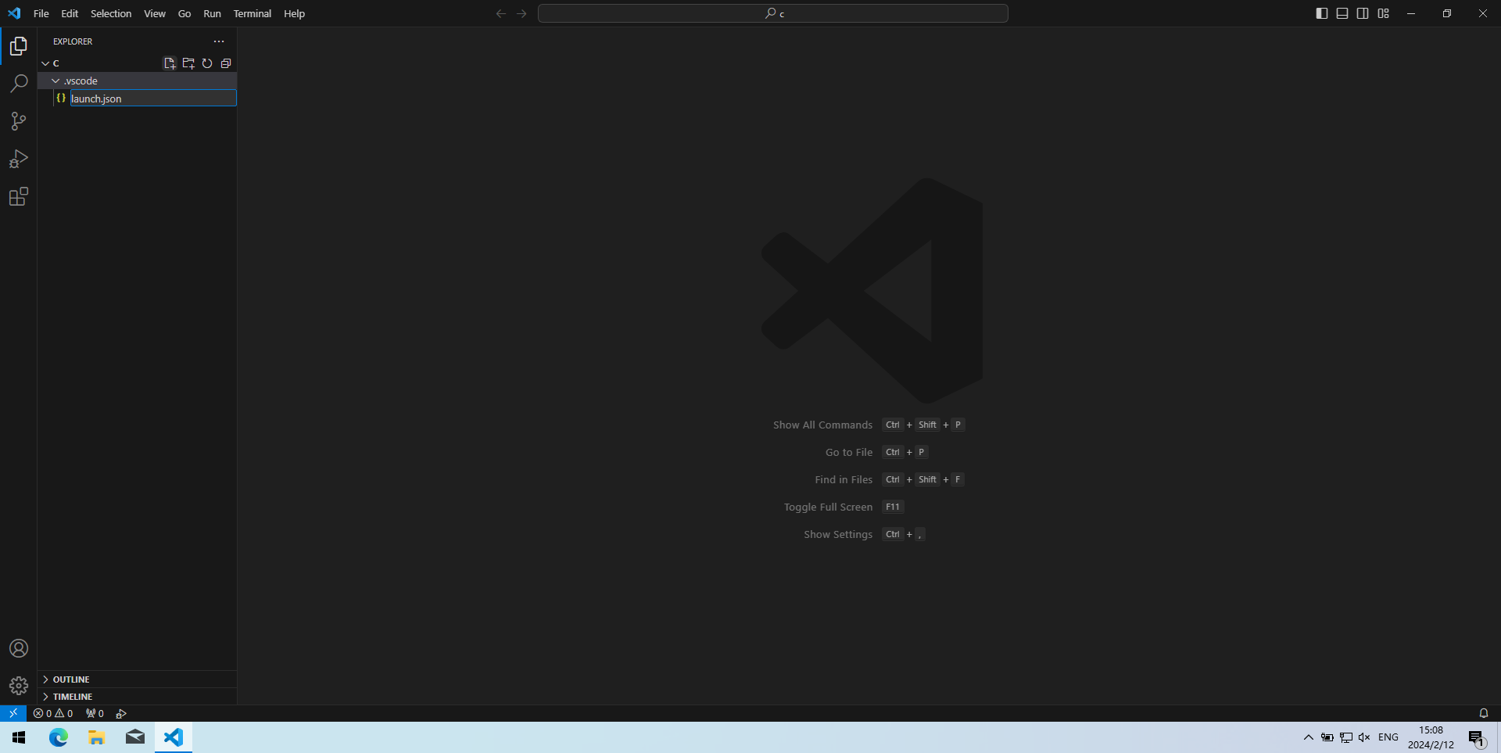Toggle primary side bar layout icon

1322,13
